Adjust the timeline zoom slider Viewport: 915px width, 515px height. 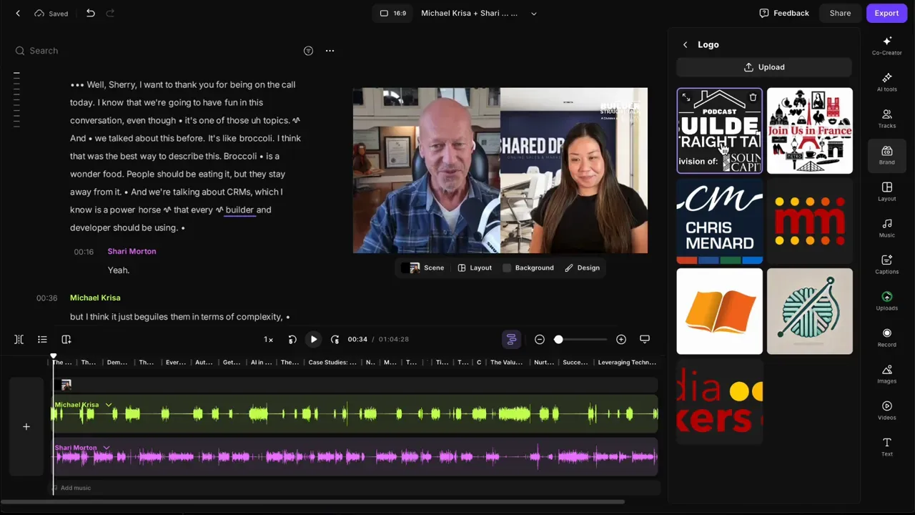(x=558, y=339)
